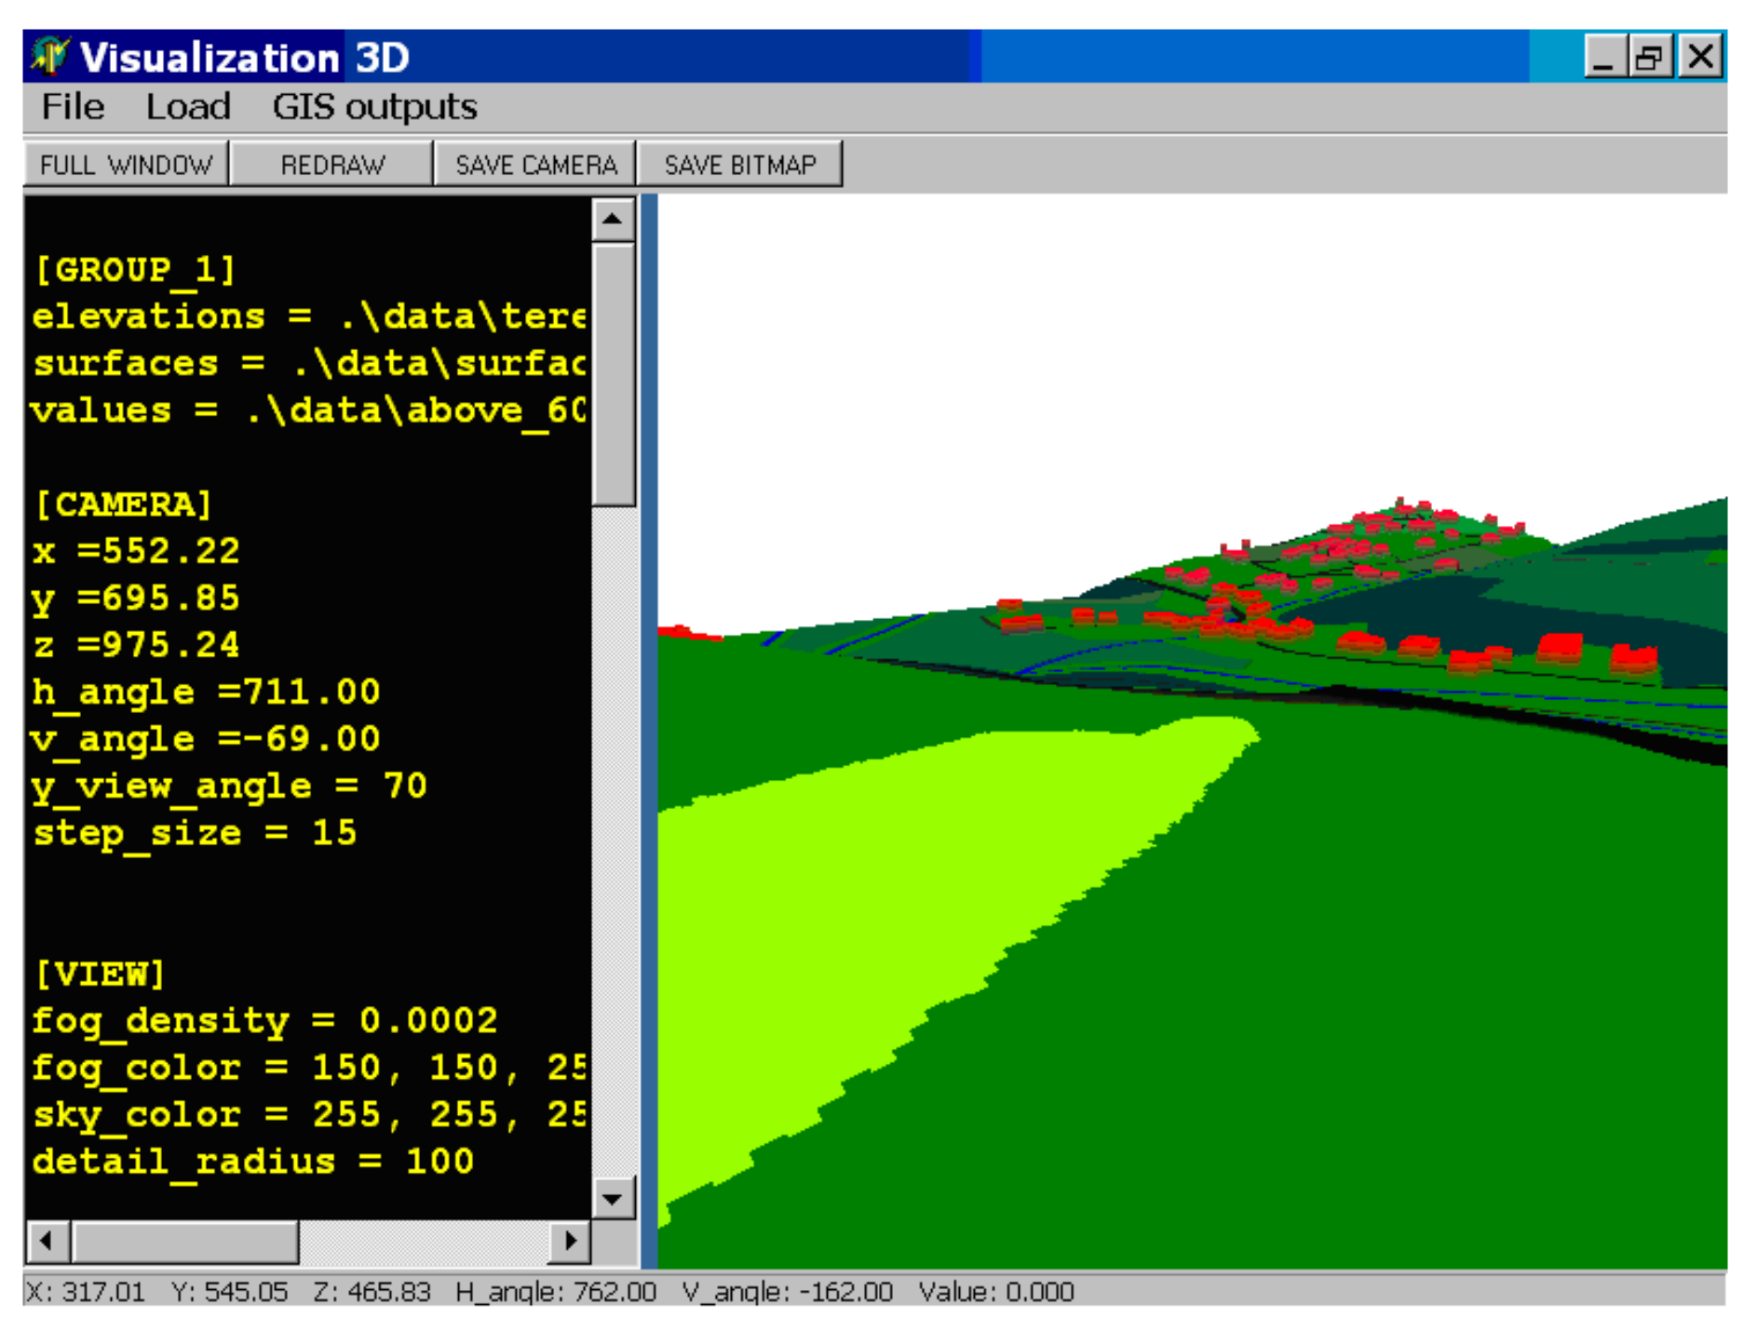Open the File menu
This screenshot has width=1757, height=1331.
point(73,107)
